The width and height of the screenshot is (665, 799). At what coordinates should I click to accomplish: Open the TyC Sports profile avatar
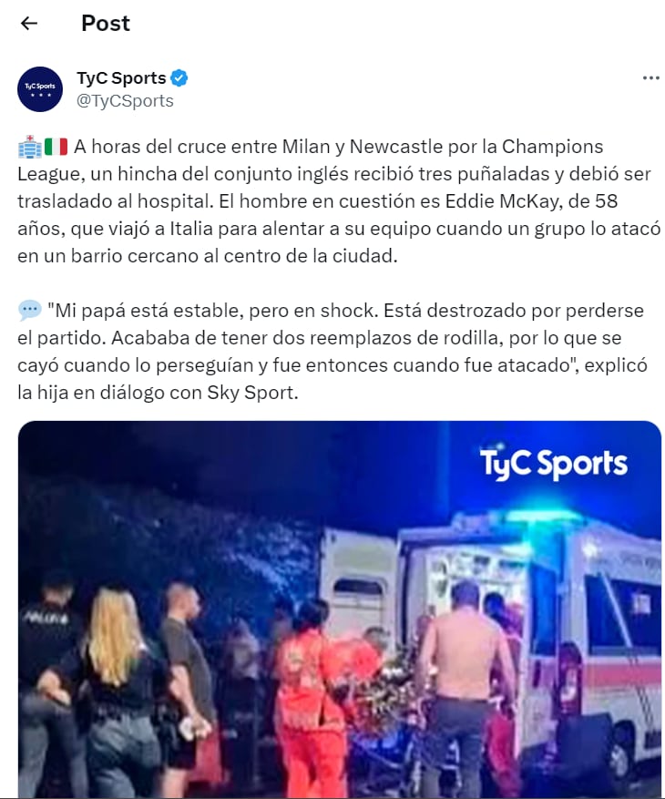tap(40, 89)
